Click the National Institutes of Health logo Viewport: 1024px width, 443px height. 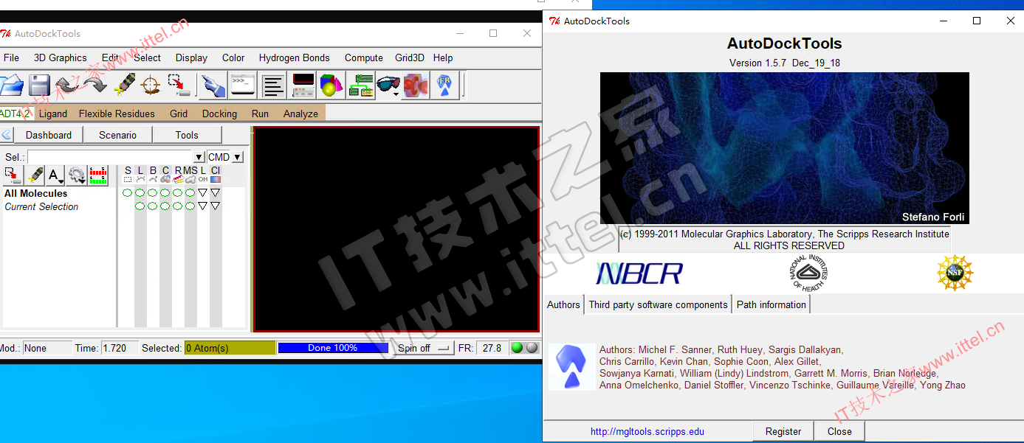coord(808,273)
